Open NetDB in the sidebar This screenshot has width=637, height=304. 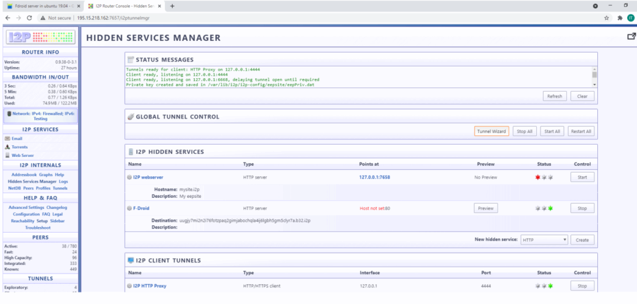pyautogui.click(x=14, y=188)
